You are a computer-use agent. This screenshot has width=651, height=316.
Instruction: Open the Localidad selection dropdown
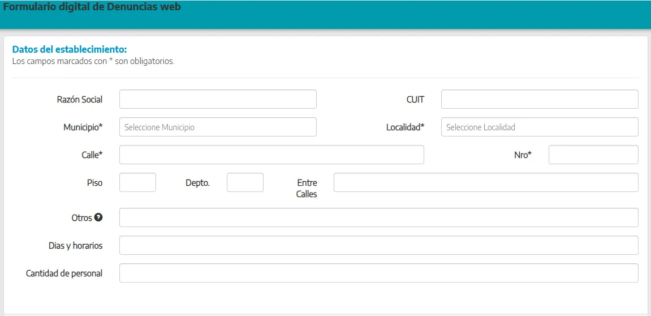click(x=539, y=127)
